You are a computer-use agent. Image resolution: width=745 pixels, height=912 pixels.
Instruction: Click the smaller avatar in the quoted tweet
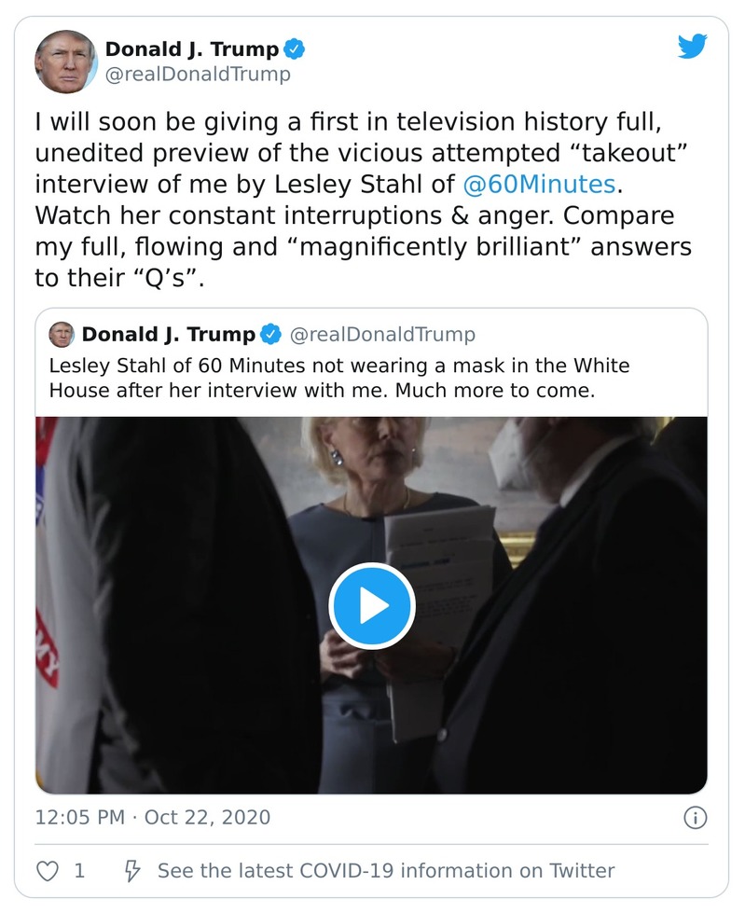tap(62, 334)
